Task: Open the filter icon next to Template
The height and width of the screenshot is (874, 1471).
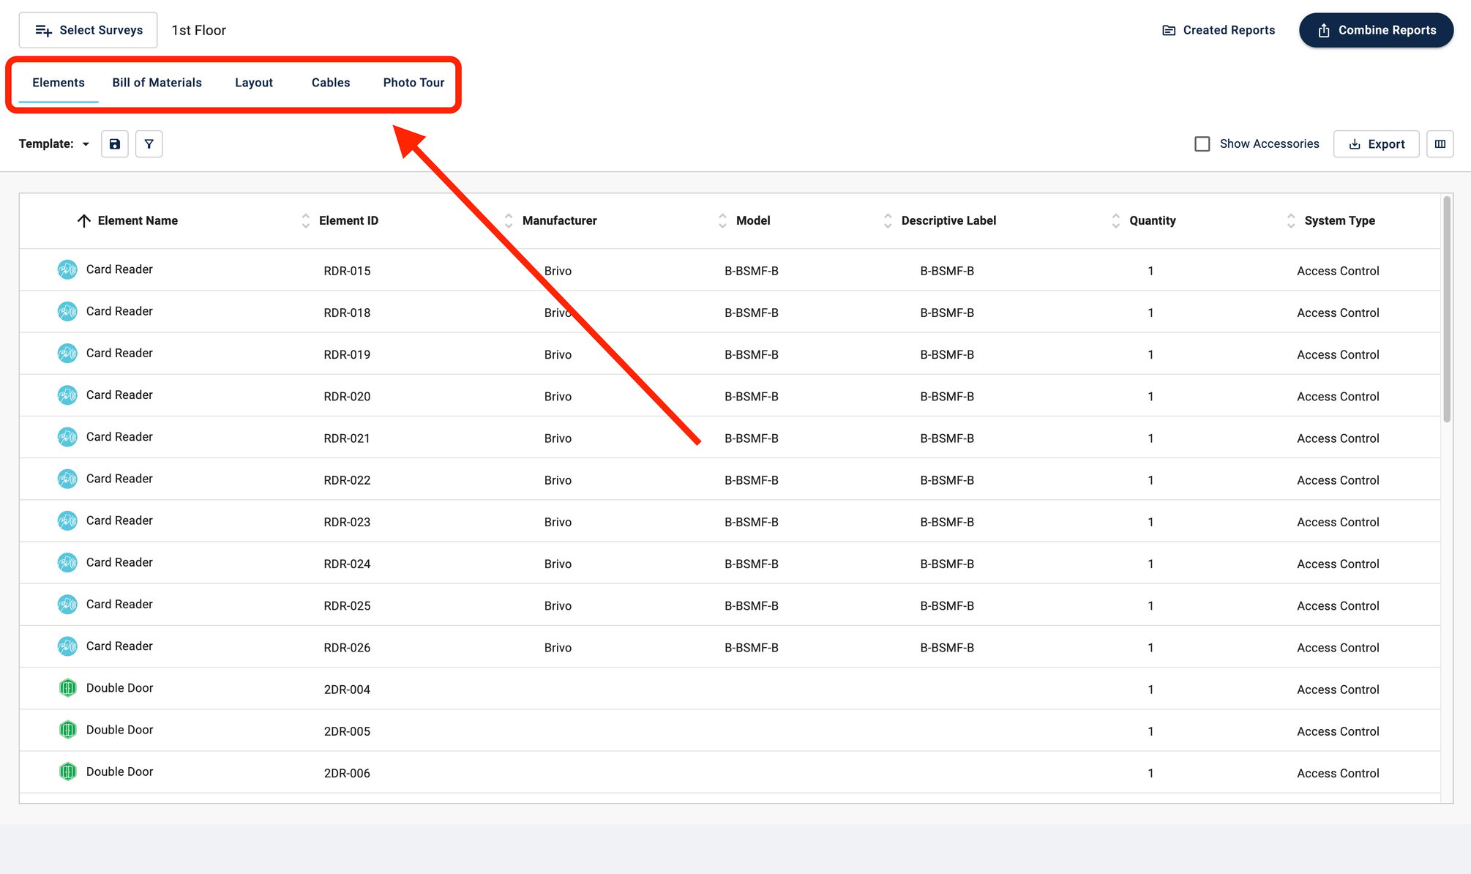Action: point(149,144)
